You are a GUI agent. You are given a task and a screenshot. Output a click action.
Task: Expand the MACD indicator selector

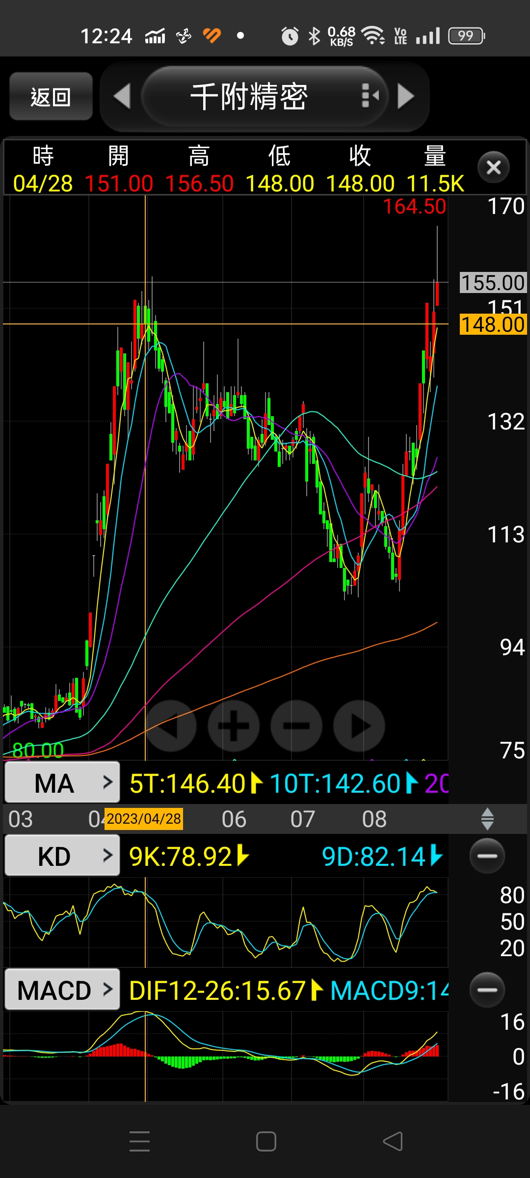point(62,990)
